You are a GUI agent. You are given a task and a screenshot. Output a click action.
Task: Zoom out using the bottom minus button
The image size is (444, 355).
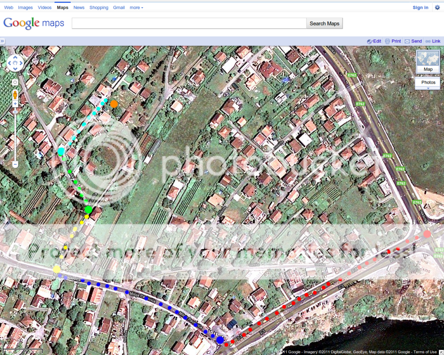15,165
